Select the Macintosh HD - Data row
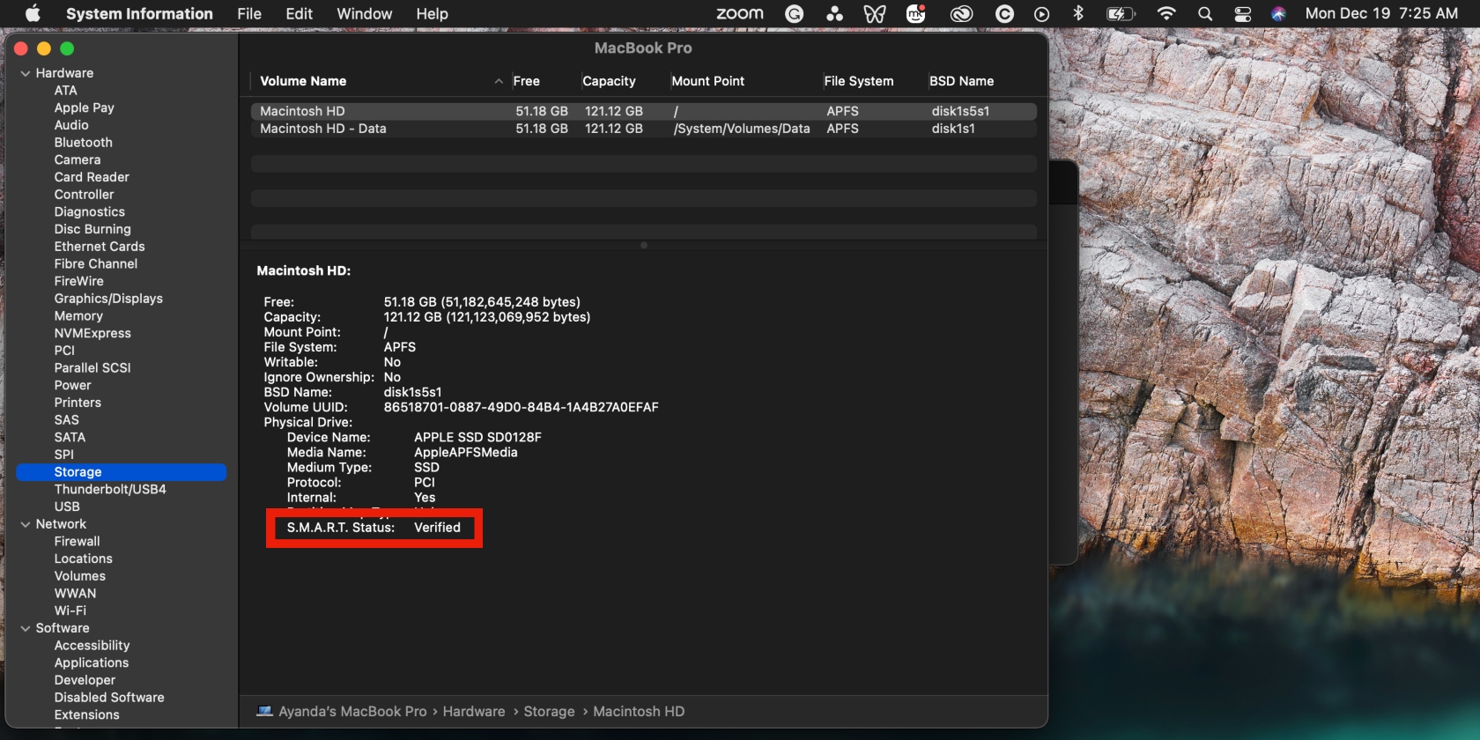Image resolution: width=1480 pixels, height=740 pixels. (643, 129)
